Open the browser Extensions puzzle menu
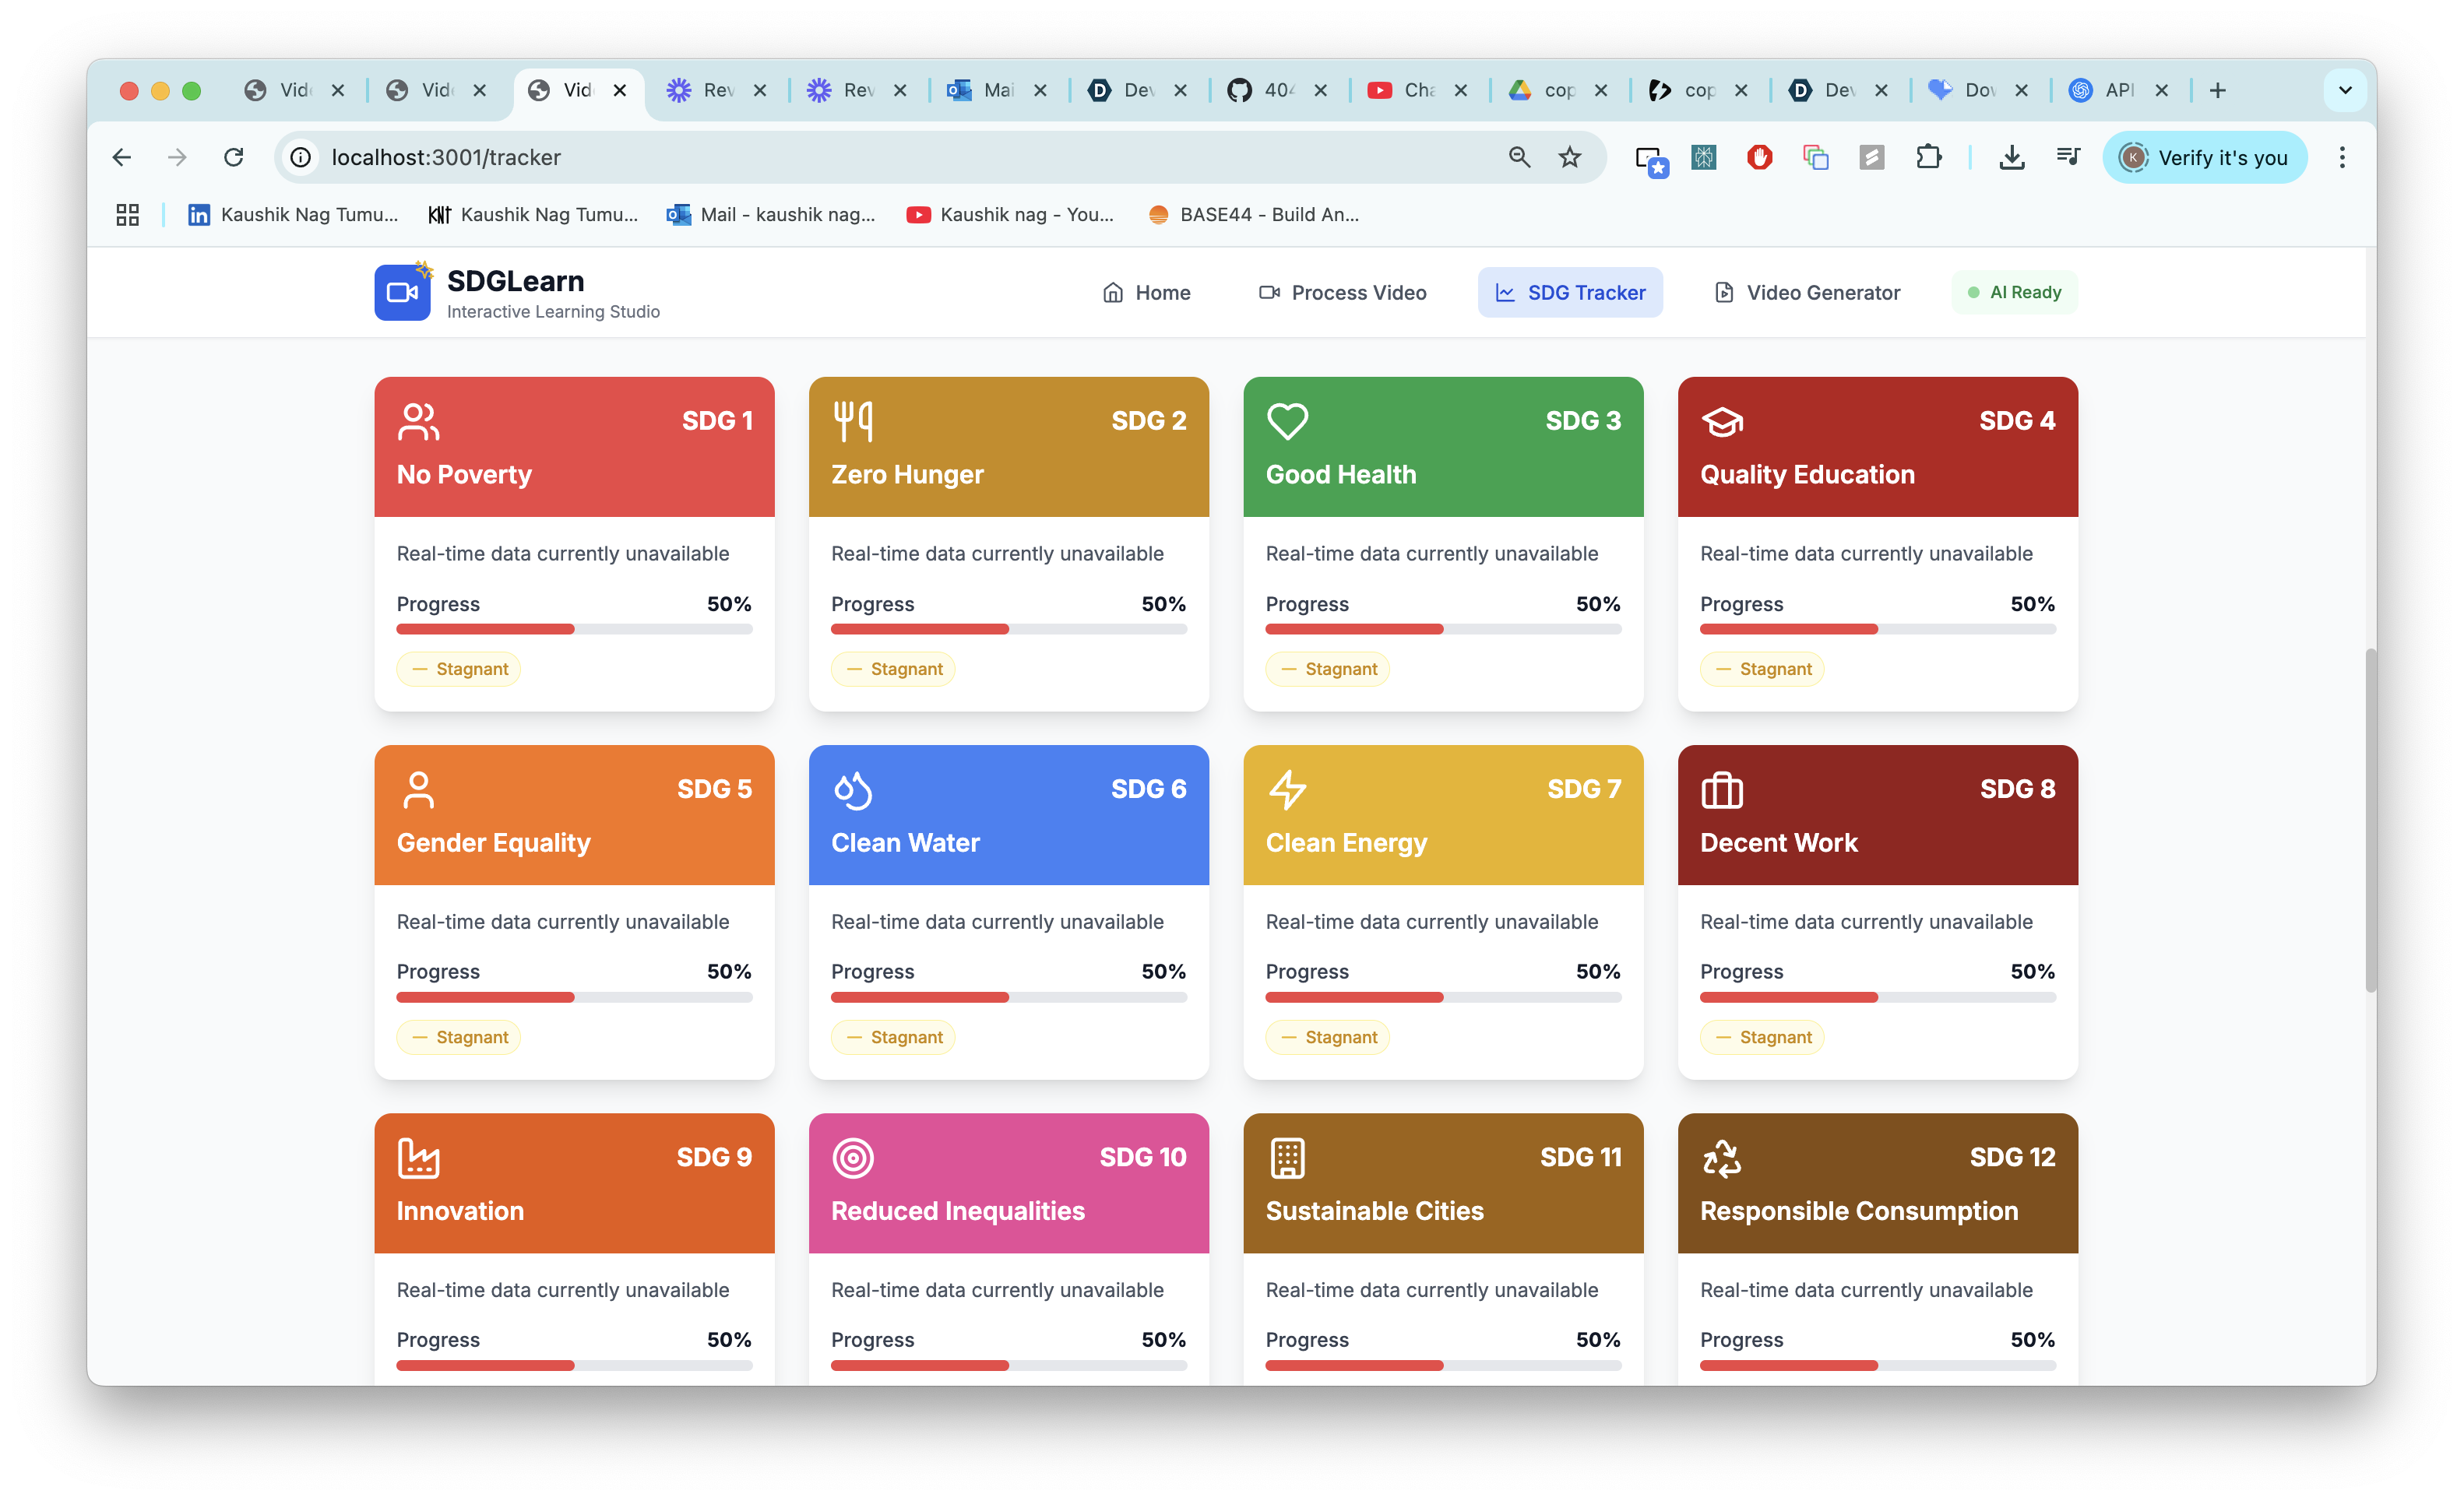Screen dimensions: 2464x1501 (x=1928, y=157)
